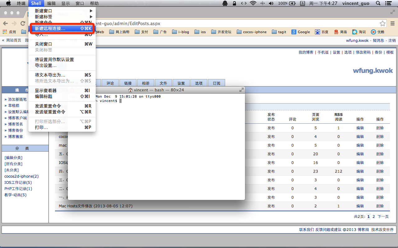Click the Wi-Fi status icon
This screenshot has width=398, height=248.
(x=253, y=3)
